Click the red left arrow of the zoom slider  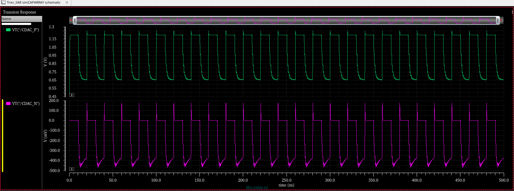pos(71,20)
